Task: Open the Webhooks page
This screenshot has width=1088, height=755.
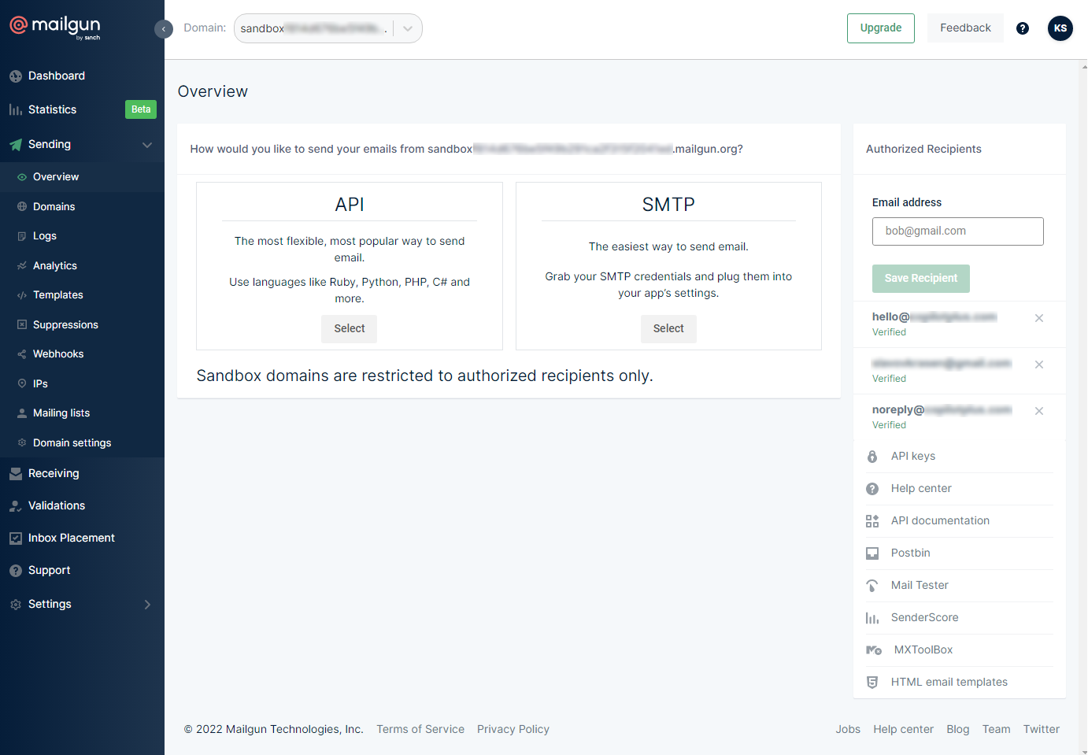Action: click(x=57, y=354)
